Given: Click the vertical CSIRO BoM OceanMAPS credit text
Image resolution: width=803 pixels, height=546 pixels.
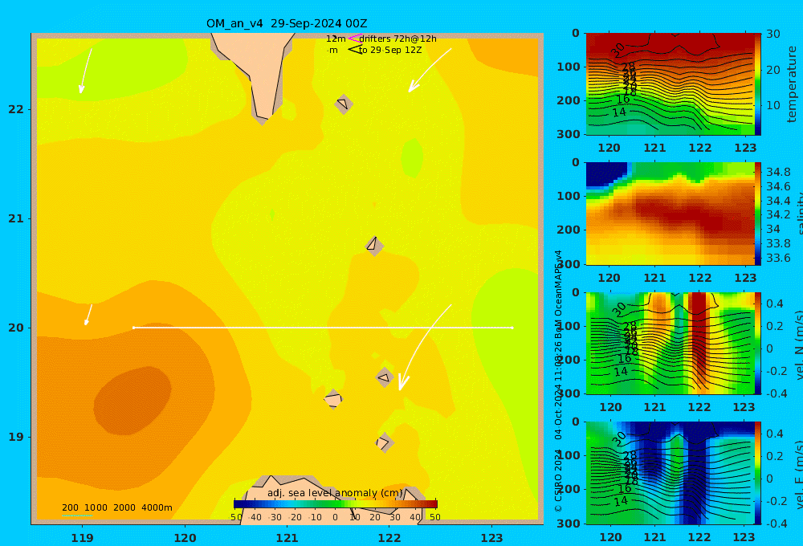Looking at the screenshot, I should tap(558, 381).
